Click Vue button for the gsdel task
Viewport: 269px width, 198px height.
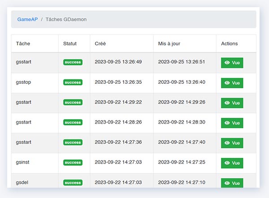tap(232, 183)
